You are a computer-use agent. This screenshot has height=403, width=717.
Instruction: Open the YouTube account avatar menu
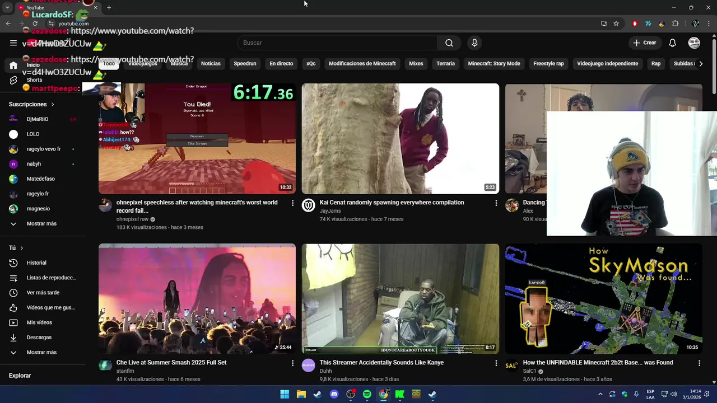(694, 43)
